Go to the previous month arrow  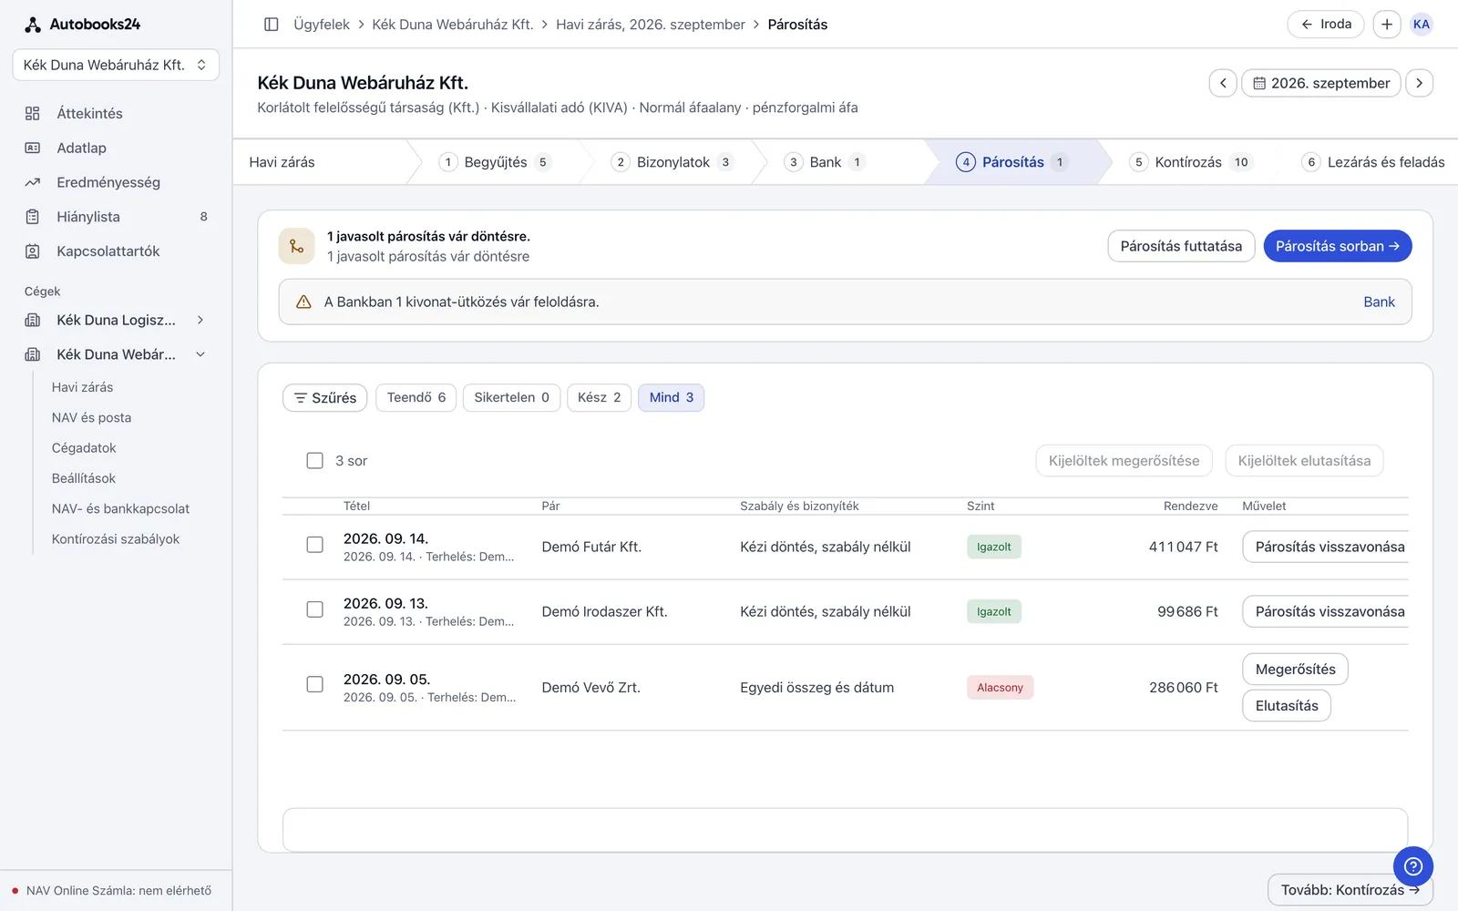point(1223,83)
